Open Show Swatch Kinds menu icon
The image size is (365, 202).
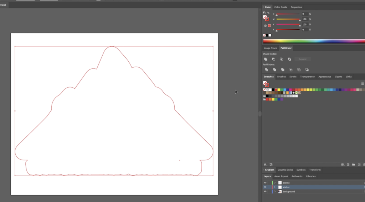343,165
